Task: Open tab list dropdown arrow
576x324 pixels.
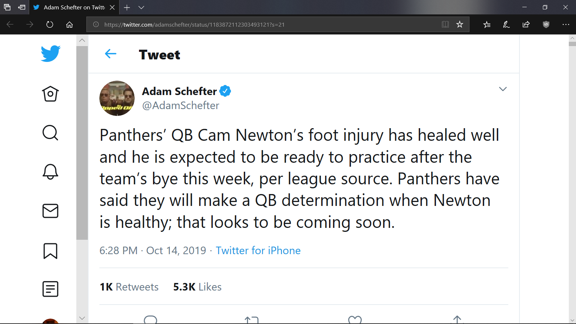Action: [x=141, y=7]
